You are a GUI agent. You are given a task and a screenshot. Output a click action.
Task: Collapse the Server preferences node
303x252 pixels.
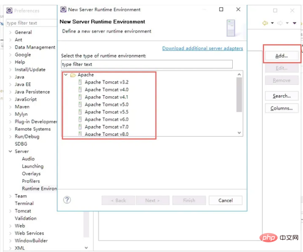coord(10,151)
